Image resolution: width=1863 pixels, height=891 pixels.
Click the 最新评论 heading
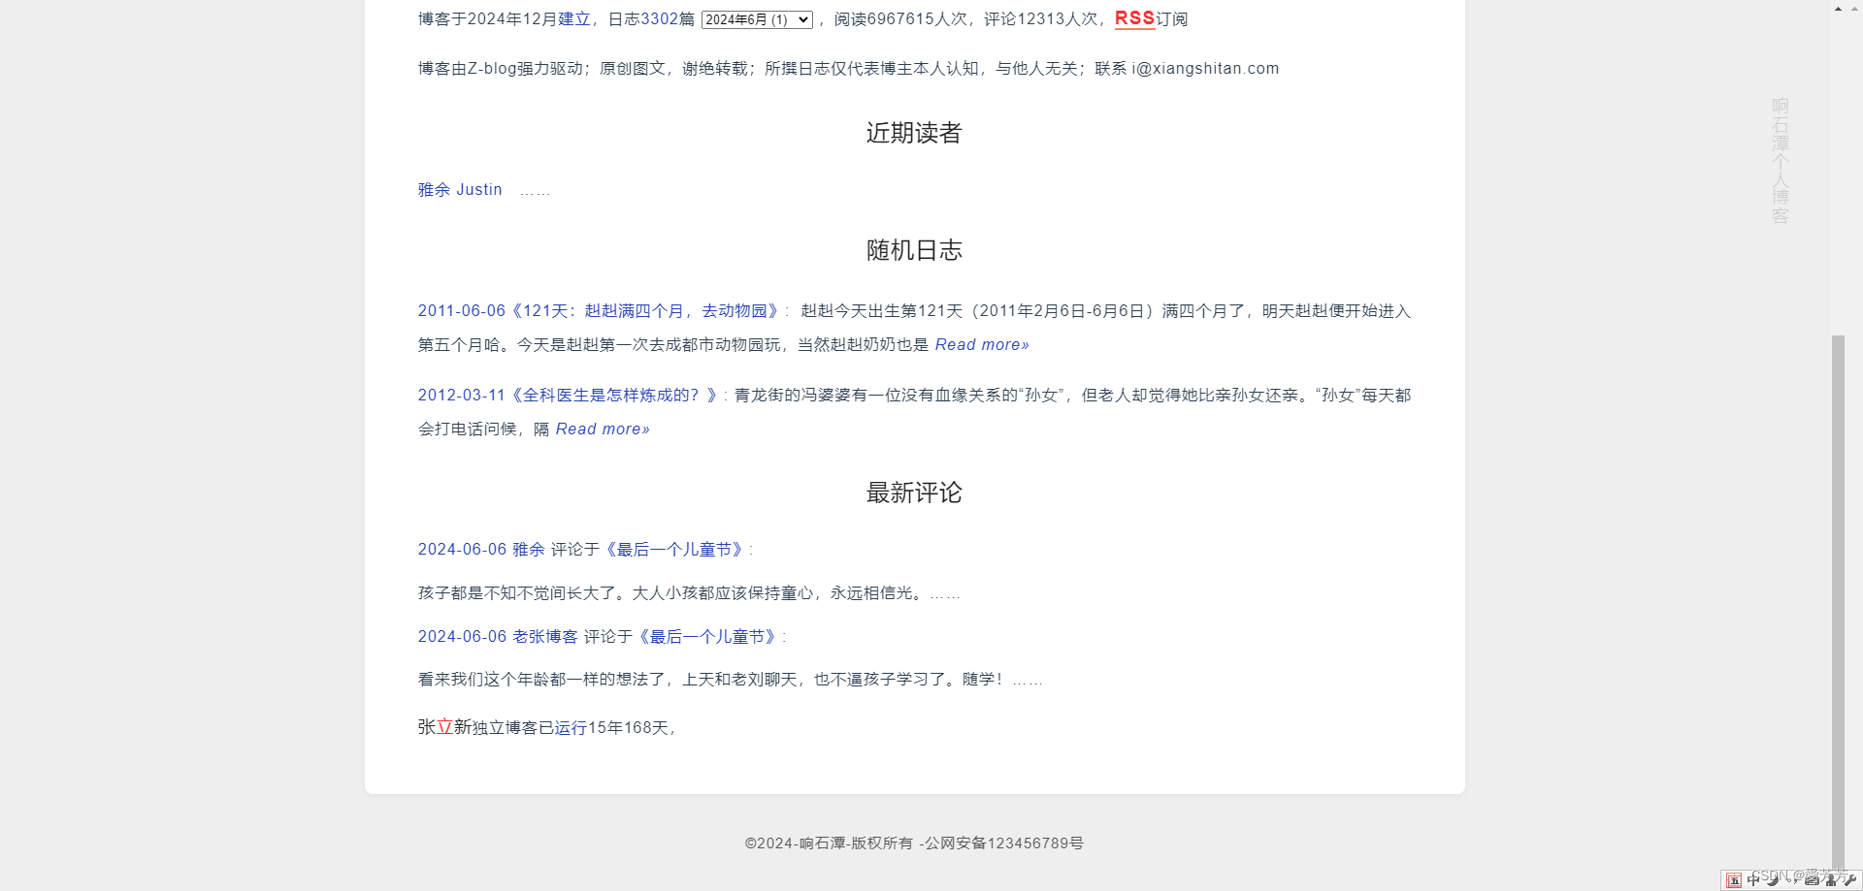click(x=914, y=493)
